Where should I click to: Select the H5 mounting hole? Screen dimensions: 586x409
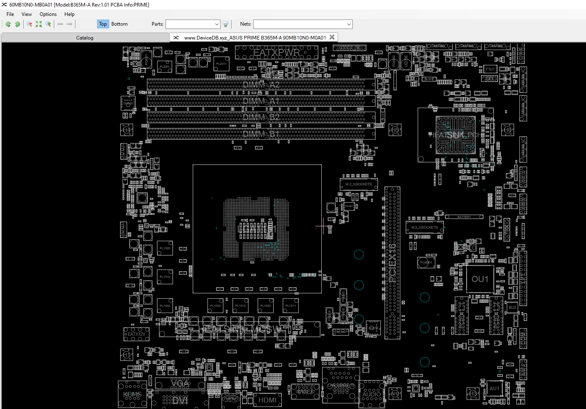click(395, 130)
